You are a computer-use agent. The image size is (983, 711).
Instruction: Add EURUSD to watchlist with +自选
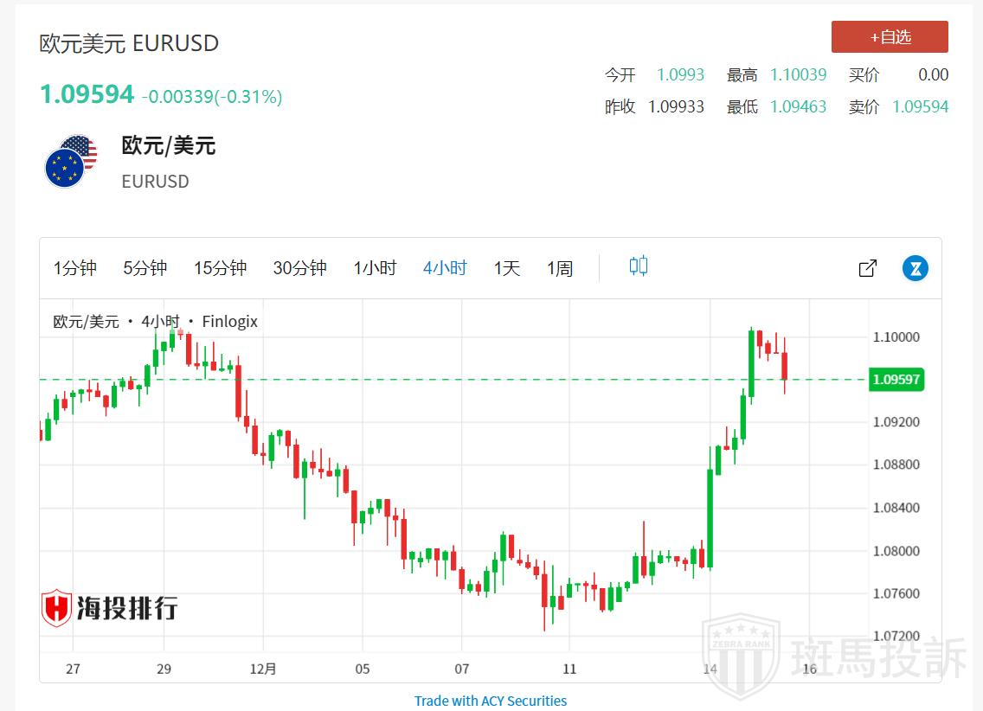click(x=890, y=37)
